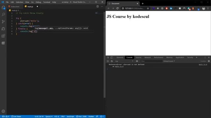Open the Go menu
Image resolution: width=211 pixels, height=118 pixels.
click(32, 2)
